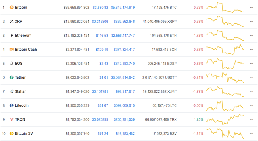
Task: Open the TRON 7-day price chart
Action: click(x=225, y=119)
